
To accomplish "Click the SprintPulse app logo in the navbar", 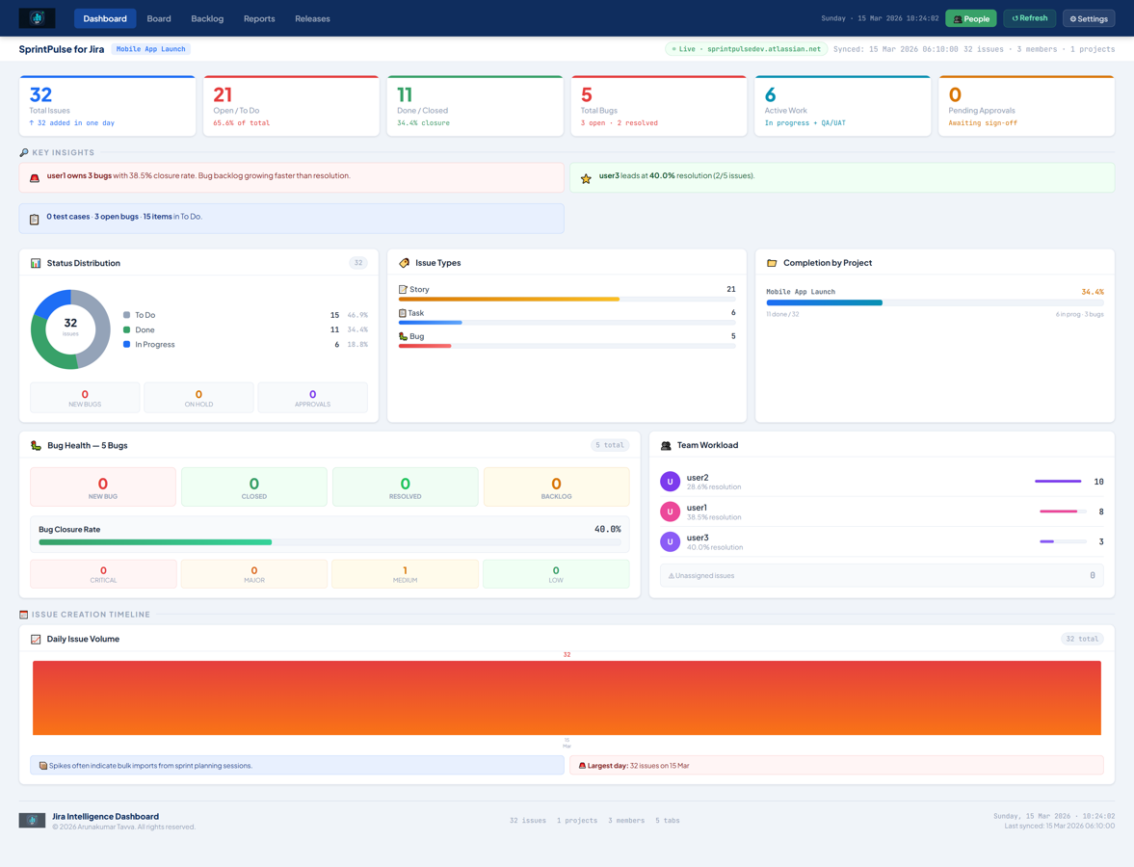I will [36, 17].
